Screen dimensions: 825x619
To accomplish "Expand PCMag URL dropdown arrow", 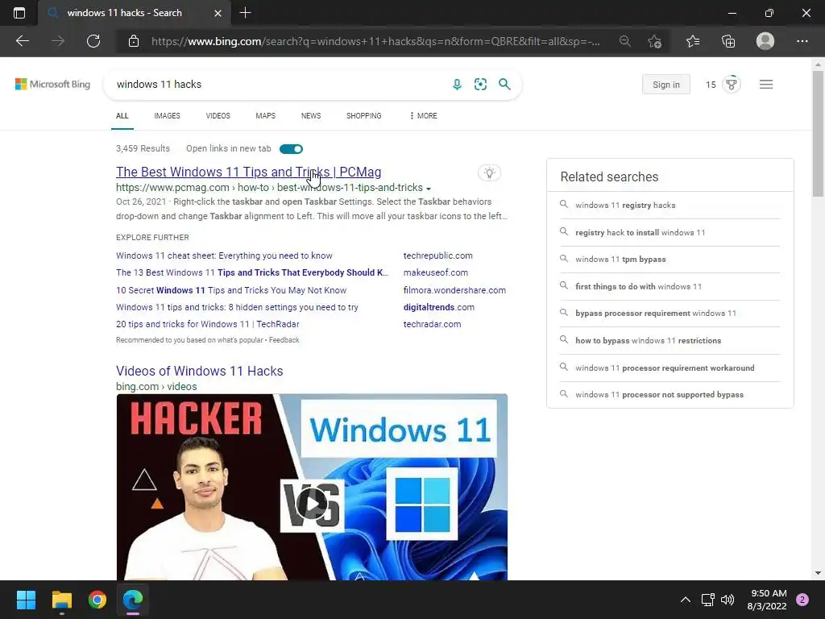I will [429, 189].
